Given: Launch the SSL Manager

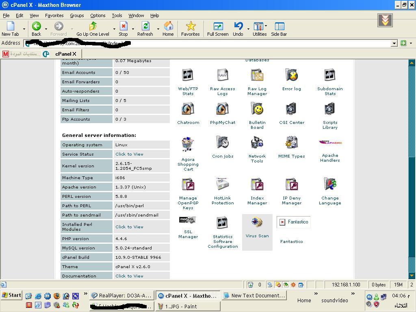Looking at the screenshot, I should [188, 221].
